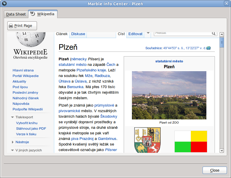The height and width of the screenshot is (178, 231).
Task: Click the Wikipedia tab's W icon
Action: [33, 14]
